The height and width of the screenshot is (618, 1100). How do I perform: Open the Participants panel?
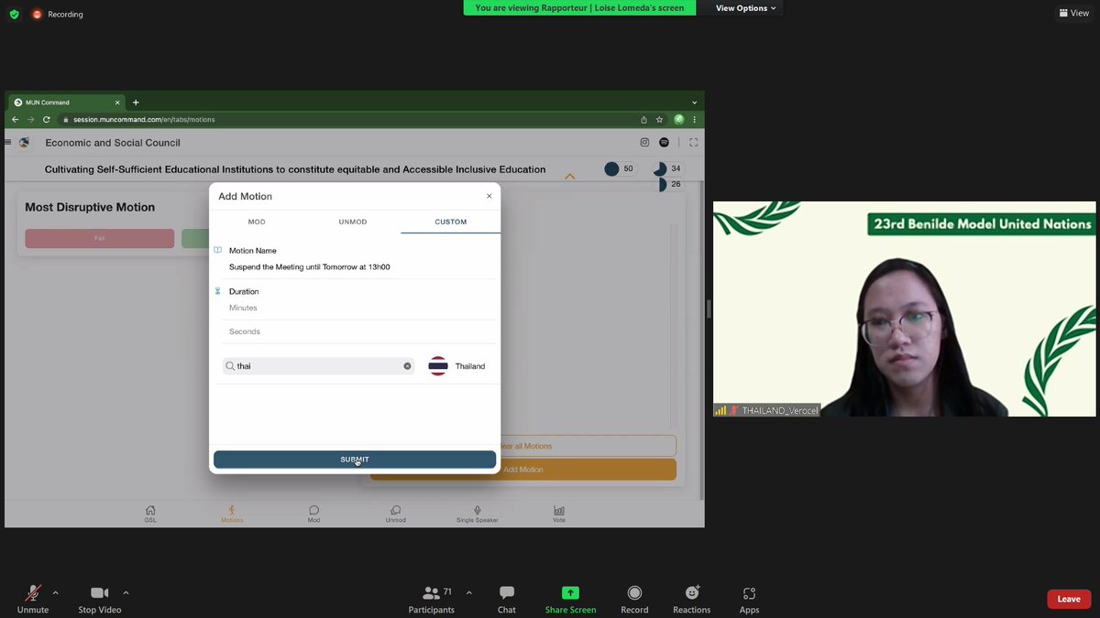(x=431, y=600)
